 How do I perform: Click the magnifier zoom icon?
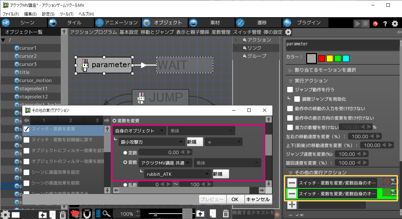[x=107, y=214]
